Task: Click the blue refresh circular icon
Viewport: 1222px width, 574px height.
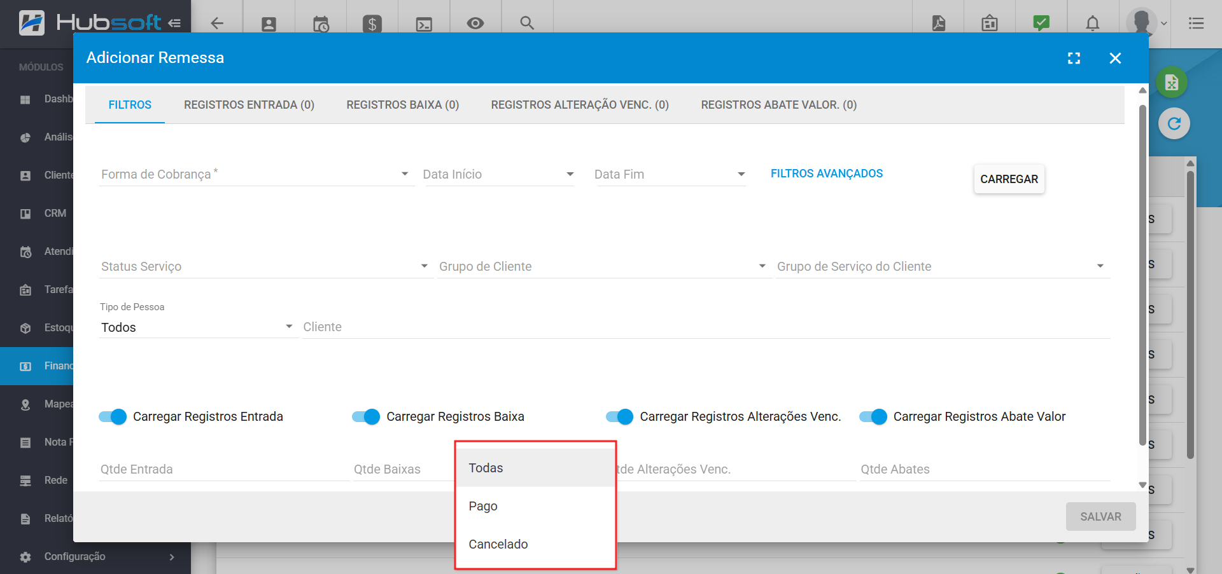Action: pos(1174,124)
